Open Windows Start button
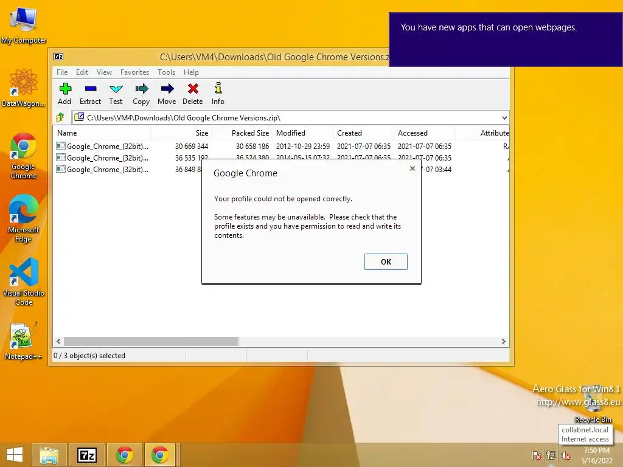 [15, 455]
